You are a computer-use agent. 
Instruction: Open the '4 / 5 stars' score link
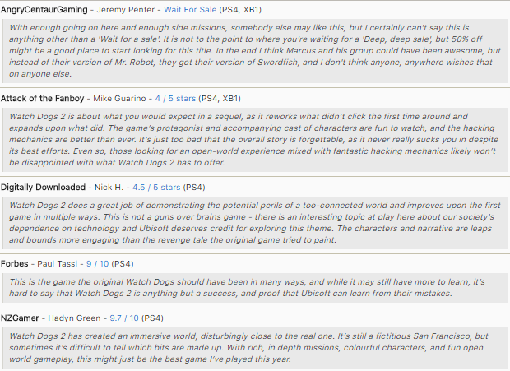pyautogui.click(x=180, y=98)
